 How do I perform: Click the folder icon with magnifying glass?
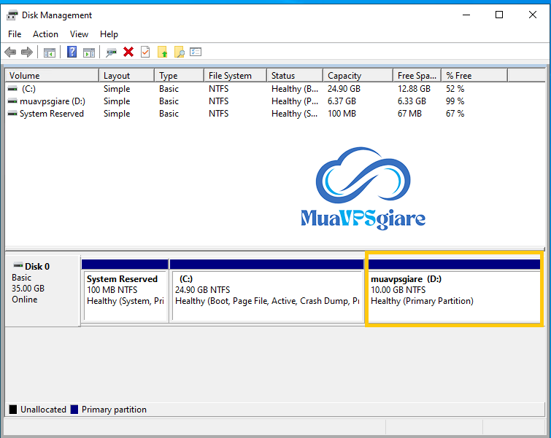click(x=179, y=52)
